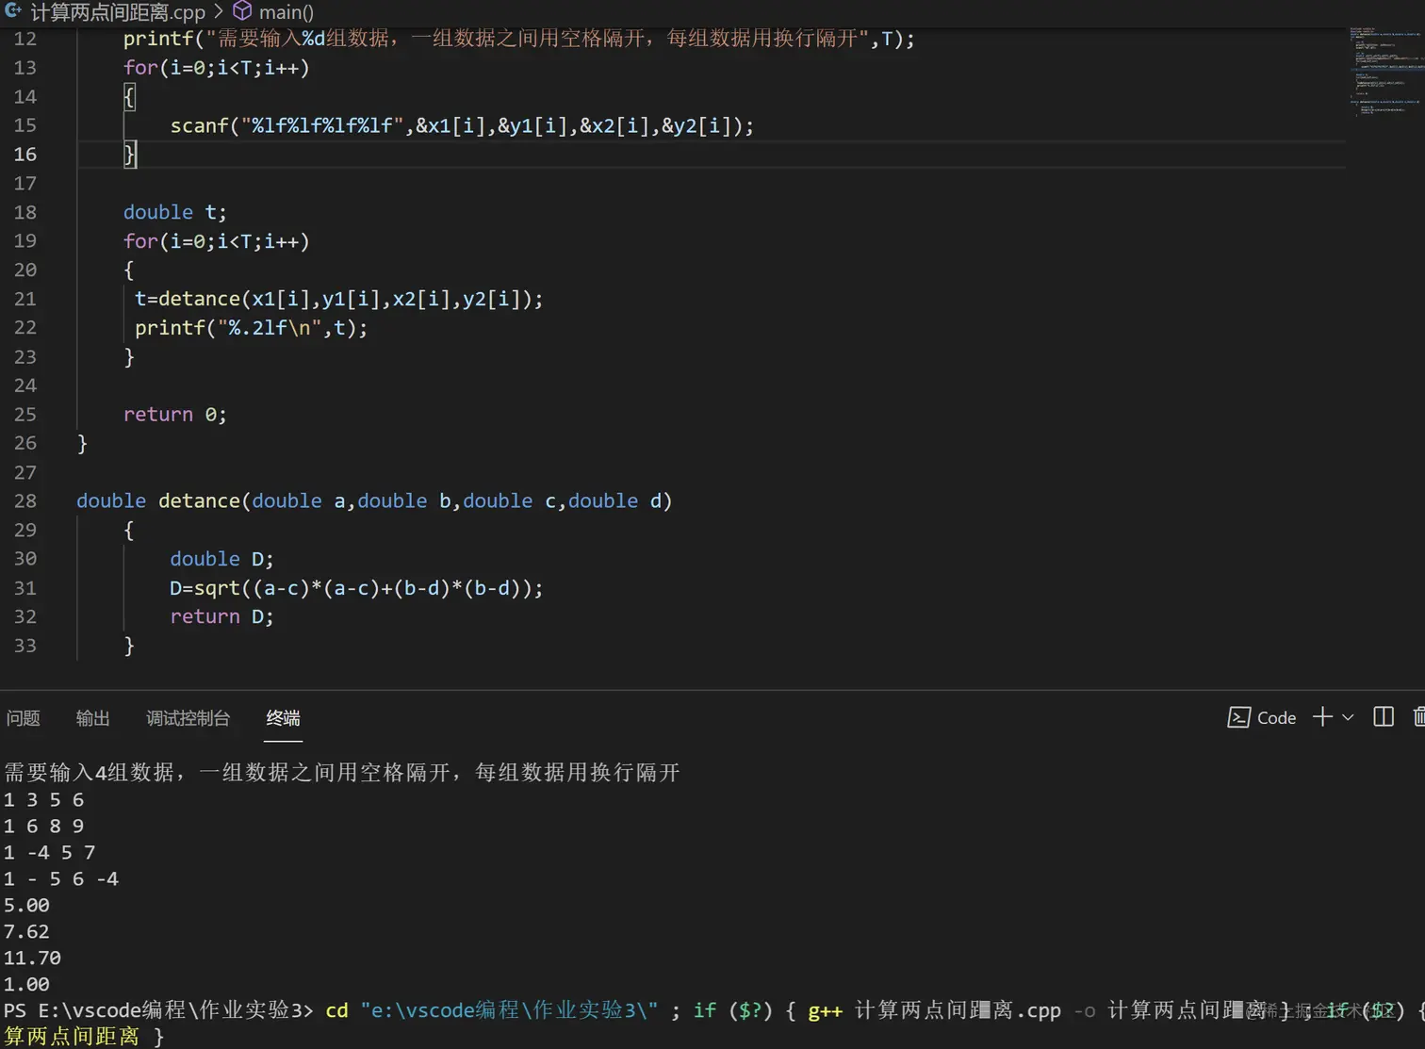Click the printf("%.2lf\n",t); statement

pos(251,328)
